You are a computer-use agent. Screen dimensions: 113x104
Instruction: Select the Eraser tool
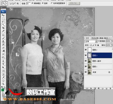[x=3, y=48]
